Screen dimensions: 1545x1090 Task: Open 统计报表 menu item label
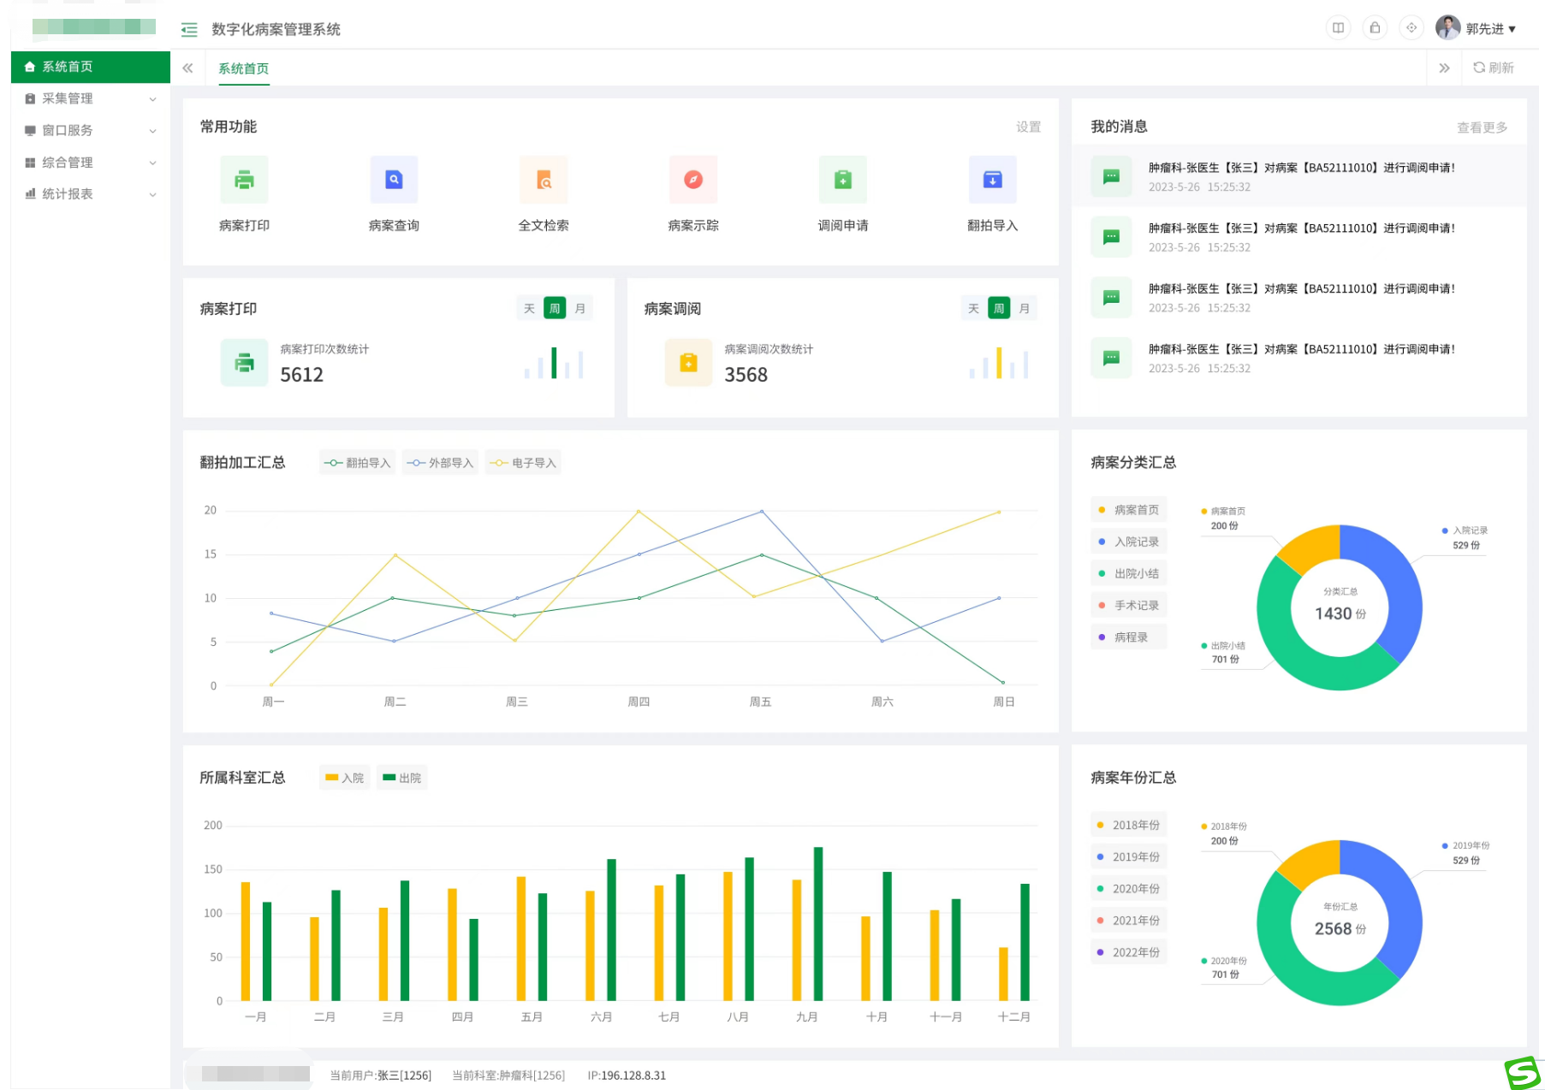[68, 194]
